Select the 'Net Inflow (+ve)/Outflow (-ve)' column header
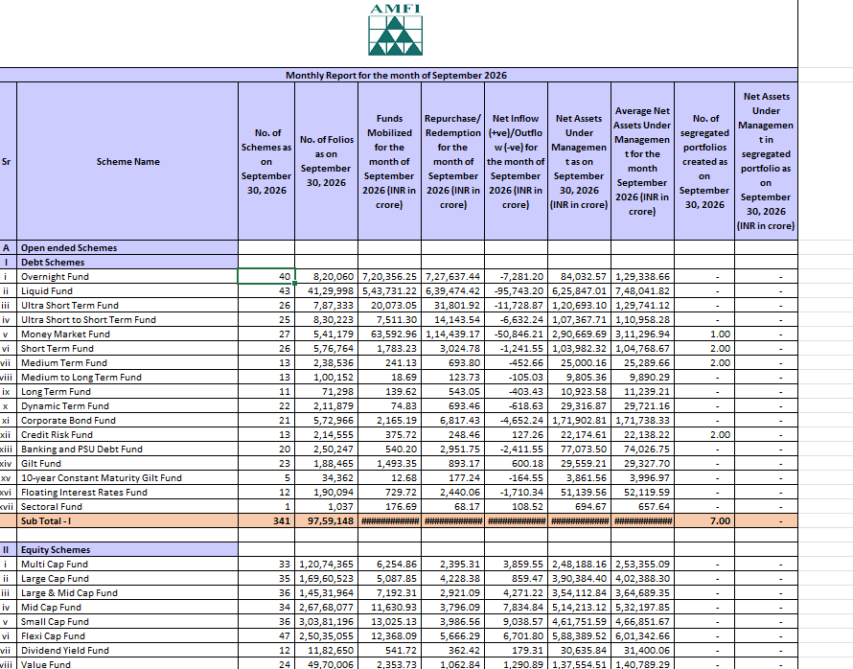The image size is (853, 669). tap(516, 162)
